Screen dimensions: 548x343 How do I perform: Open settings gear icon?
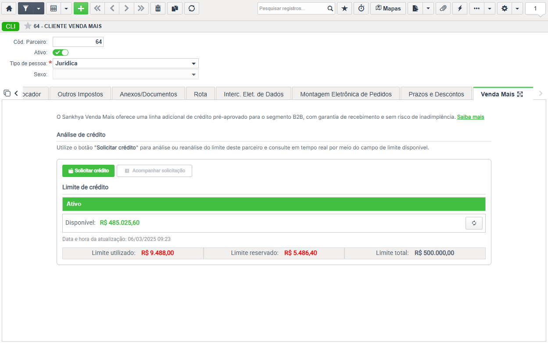(x=505, y=8)
